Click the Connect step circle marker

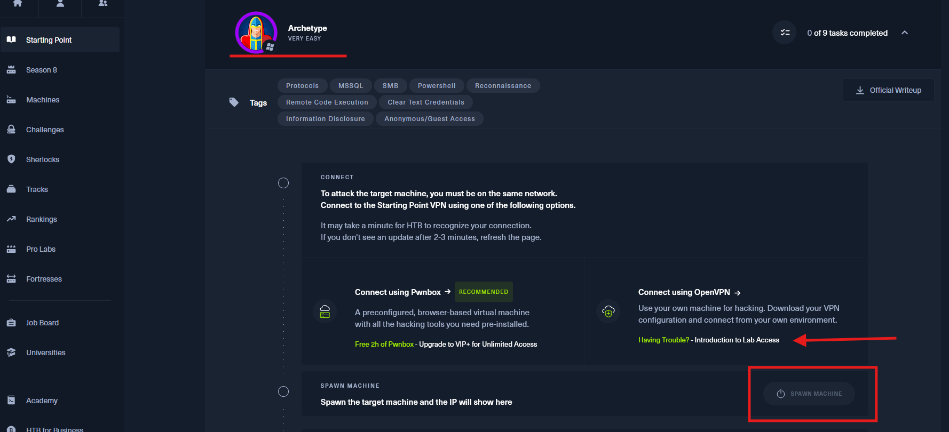[283, 183]
